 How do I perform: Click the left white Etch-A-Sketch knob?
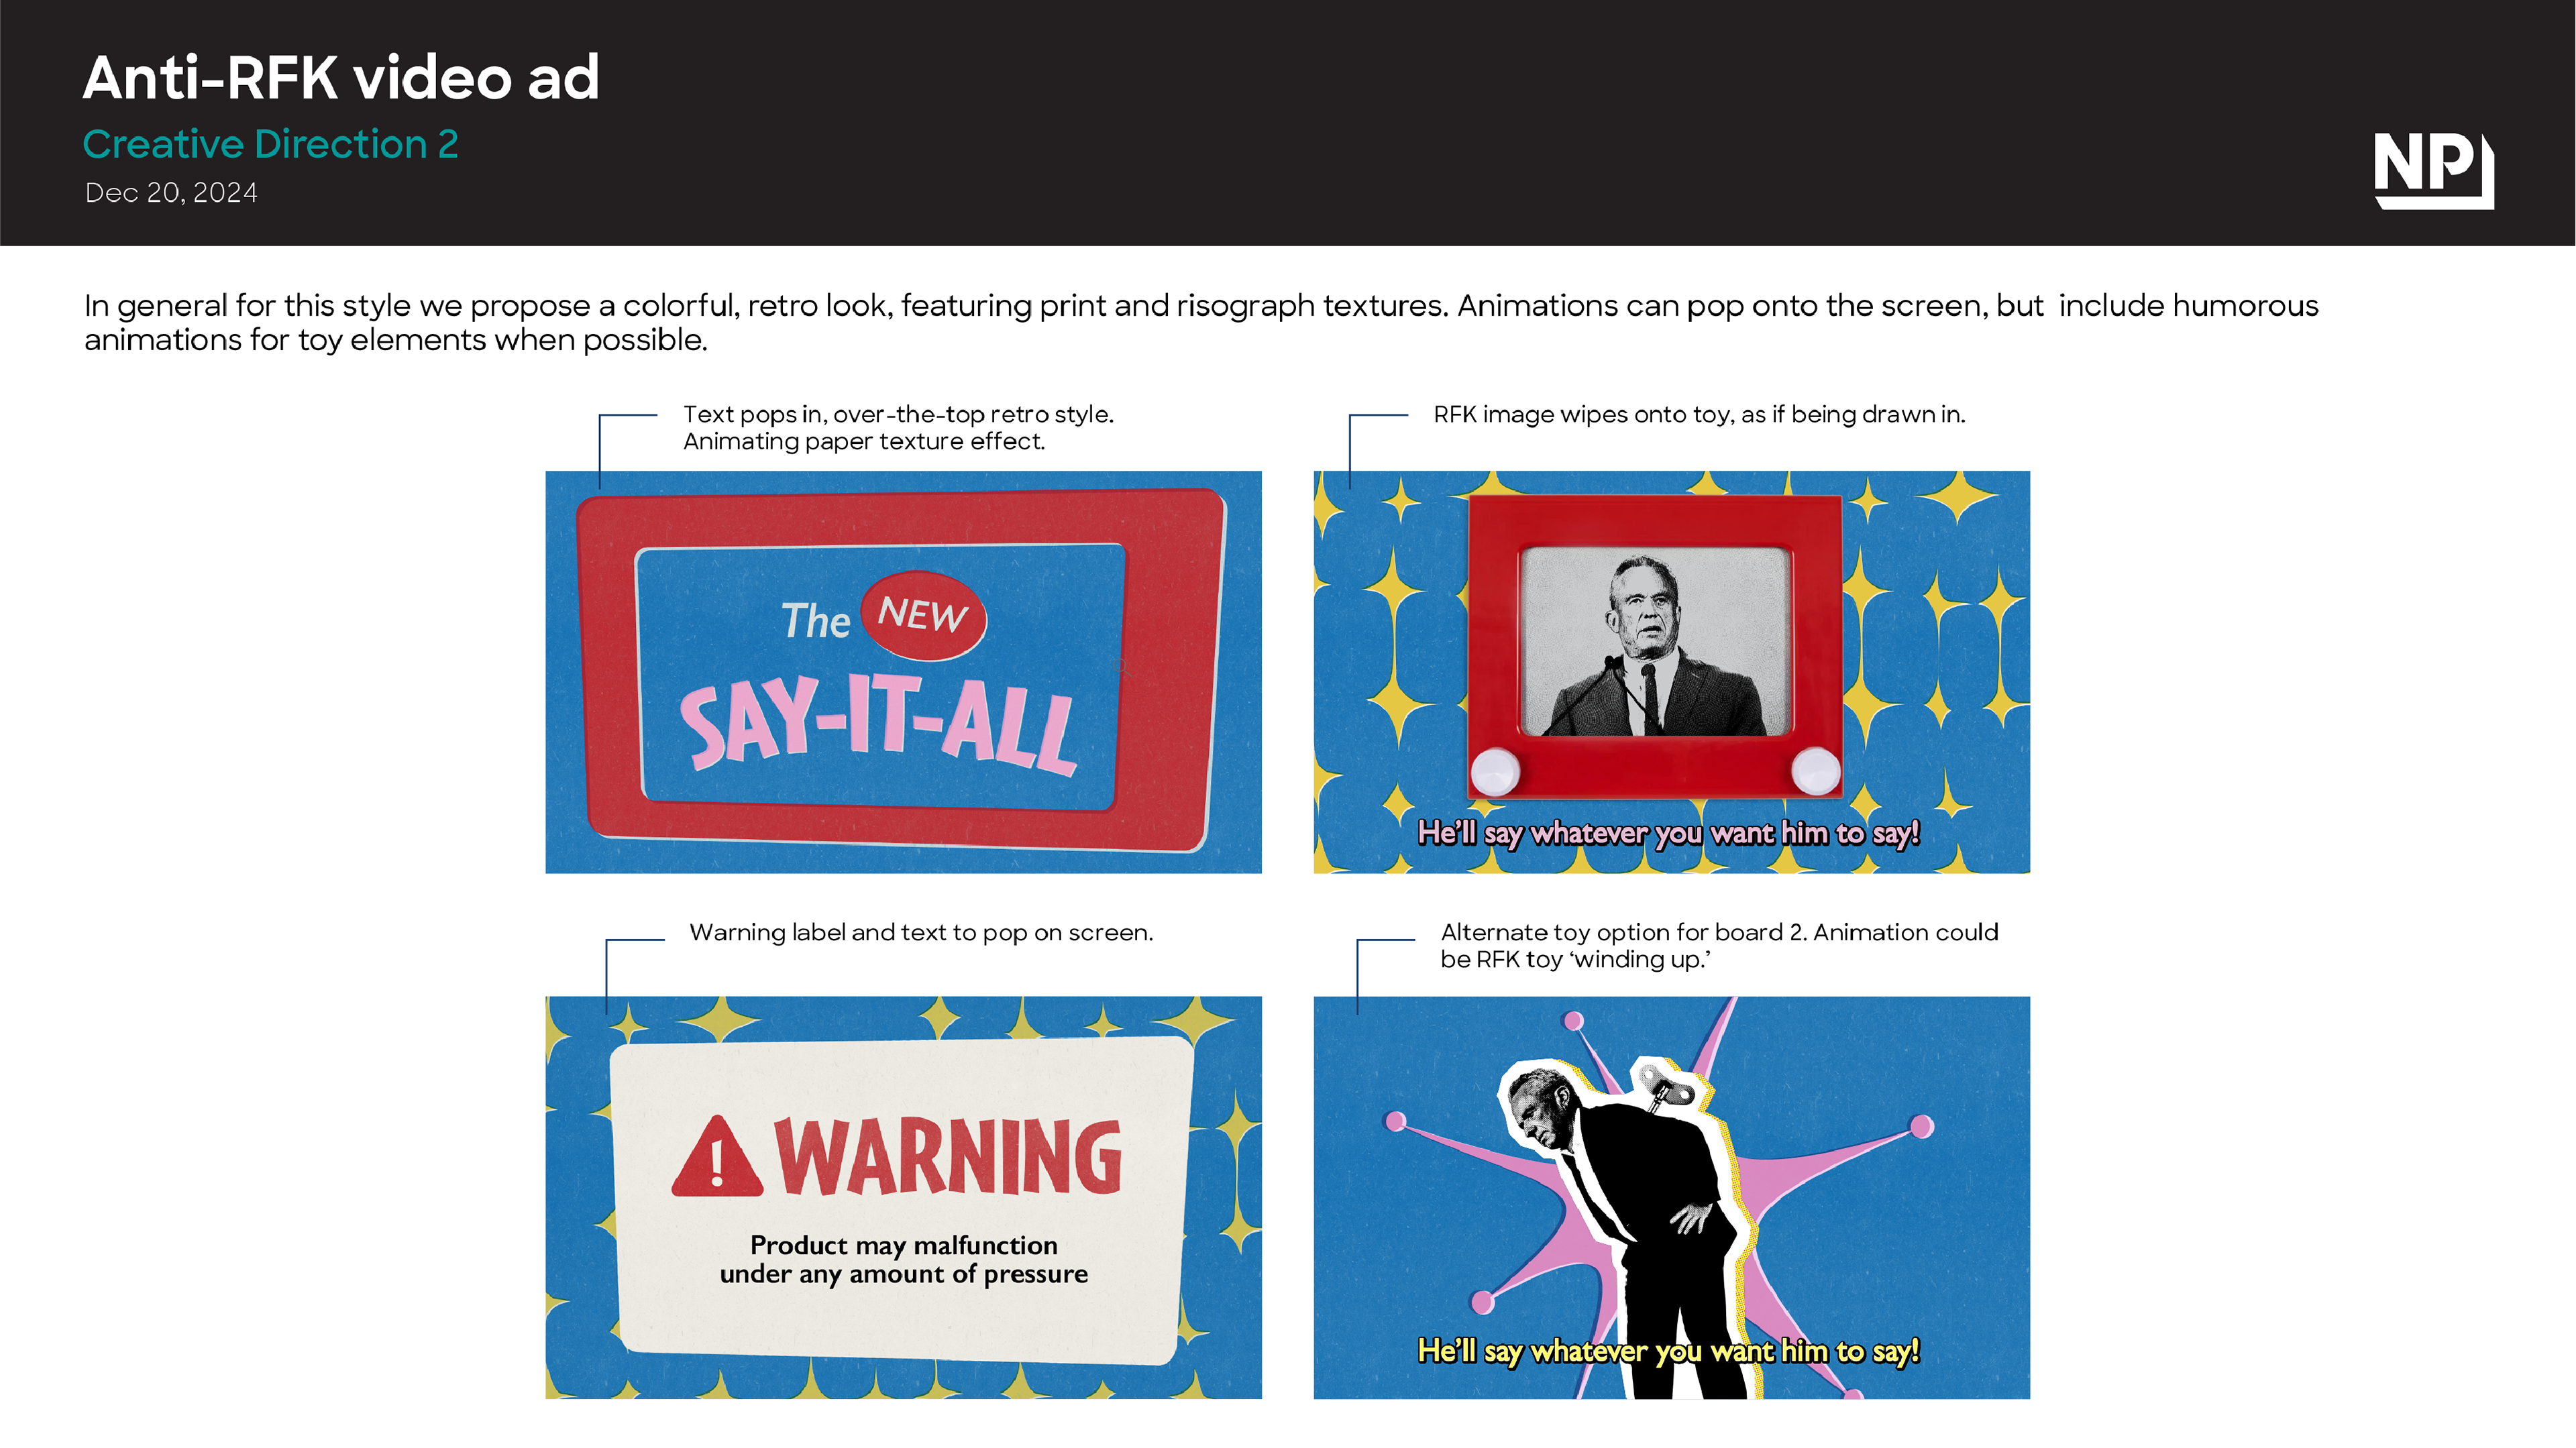click(x=1495, y=771)
